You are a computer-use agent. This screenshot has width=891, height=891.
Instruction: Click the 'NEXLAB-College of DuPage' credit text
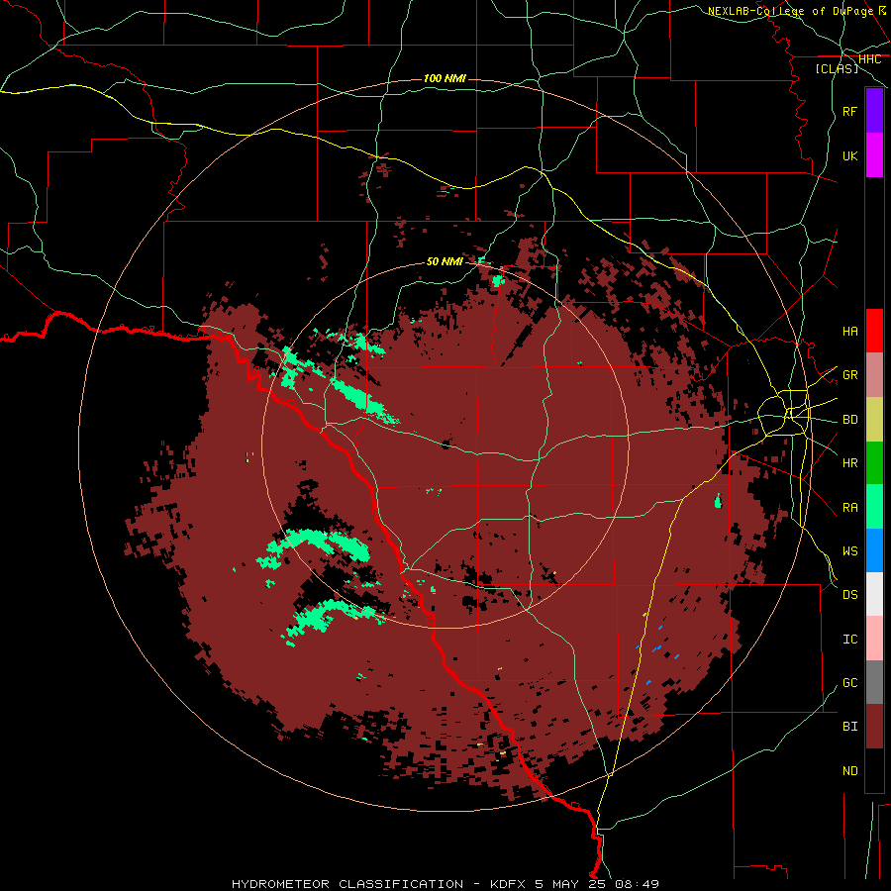pos(790,11)
